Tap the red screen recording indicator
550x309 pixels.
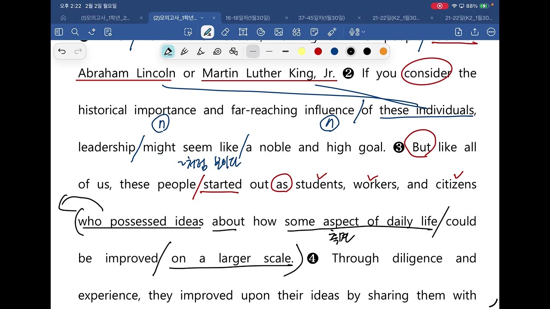point(440,6)
